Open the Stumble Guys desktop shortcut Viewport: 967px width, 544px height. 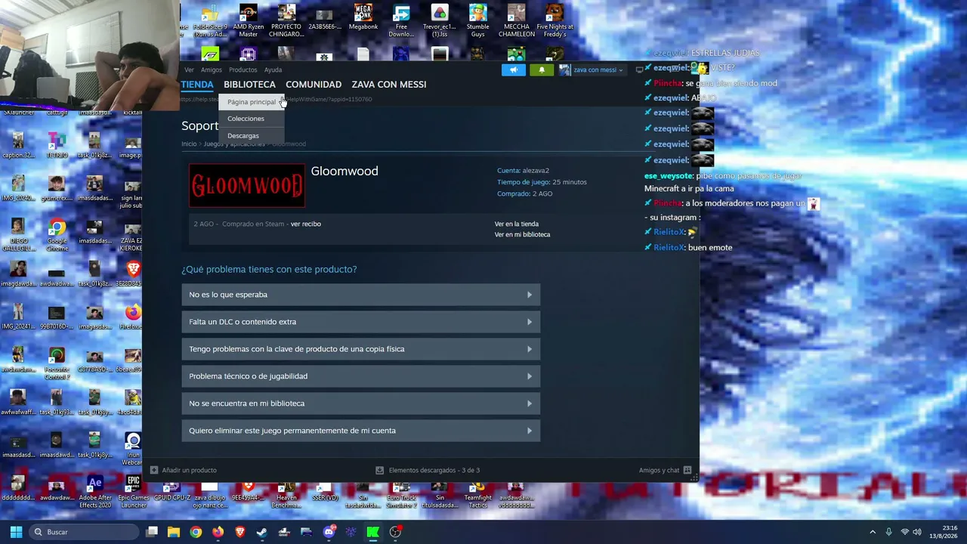click(478, 20)
